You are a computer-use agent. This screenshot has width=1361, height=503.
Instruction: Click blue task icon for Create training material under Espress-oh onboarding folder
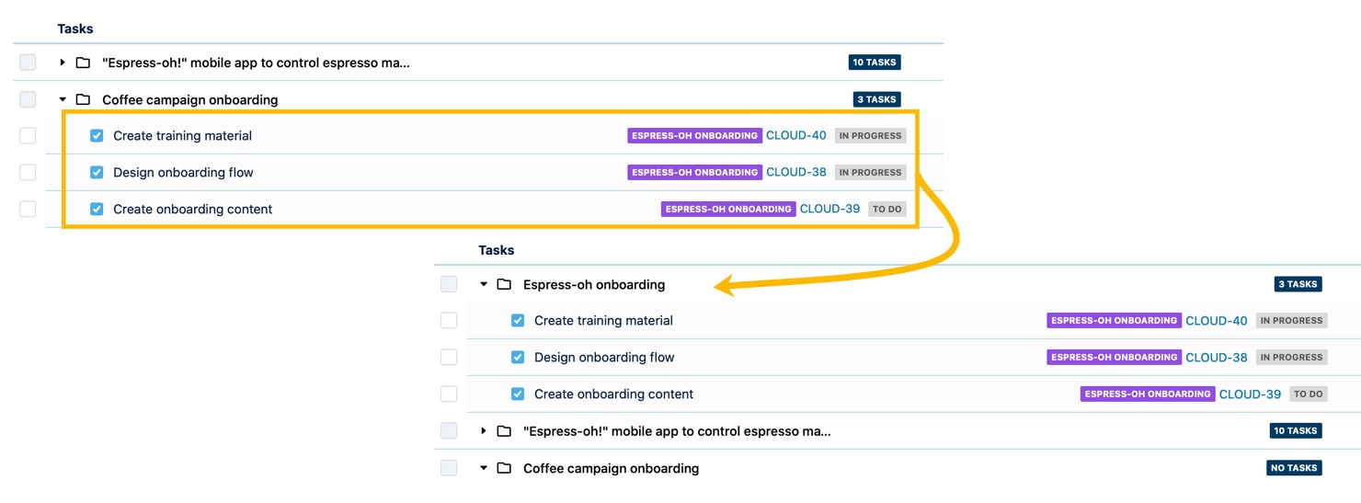(518, 321)
